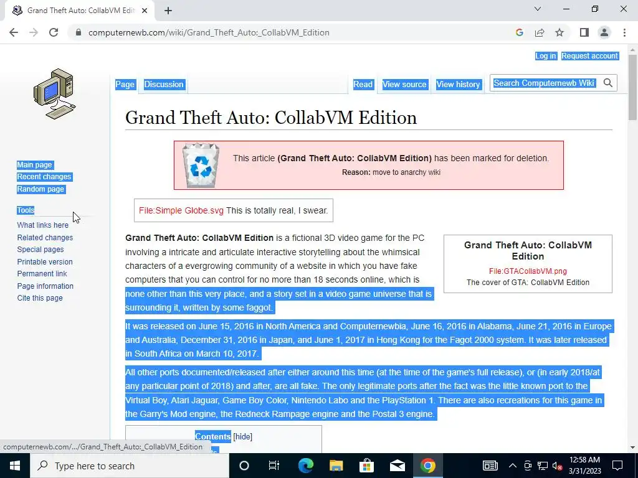
Task: Open File Explorer from taskbar
Action: click(x=336, y=466)
